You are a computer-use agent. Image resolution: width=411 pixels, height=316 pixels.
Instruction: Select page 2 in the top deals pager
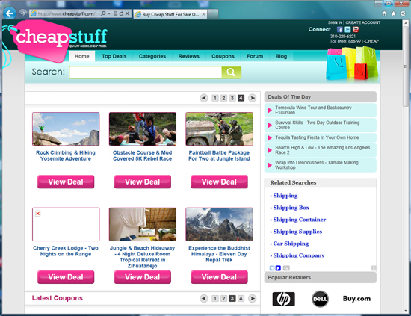(223, 98)
